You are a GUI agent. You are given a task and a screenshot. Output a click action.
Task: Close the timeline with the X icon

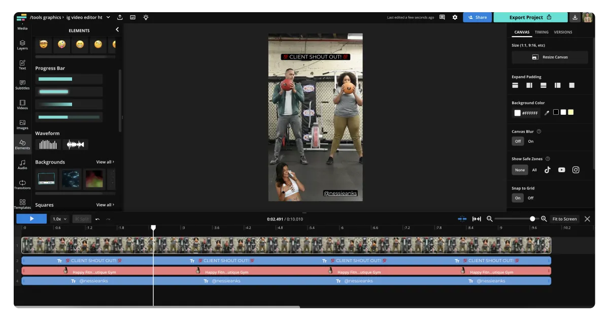[x=587, y=219]
